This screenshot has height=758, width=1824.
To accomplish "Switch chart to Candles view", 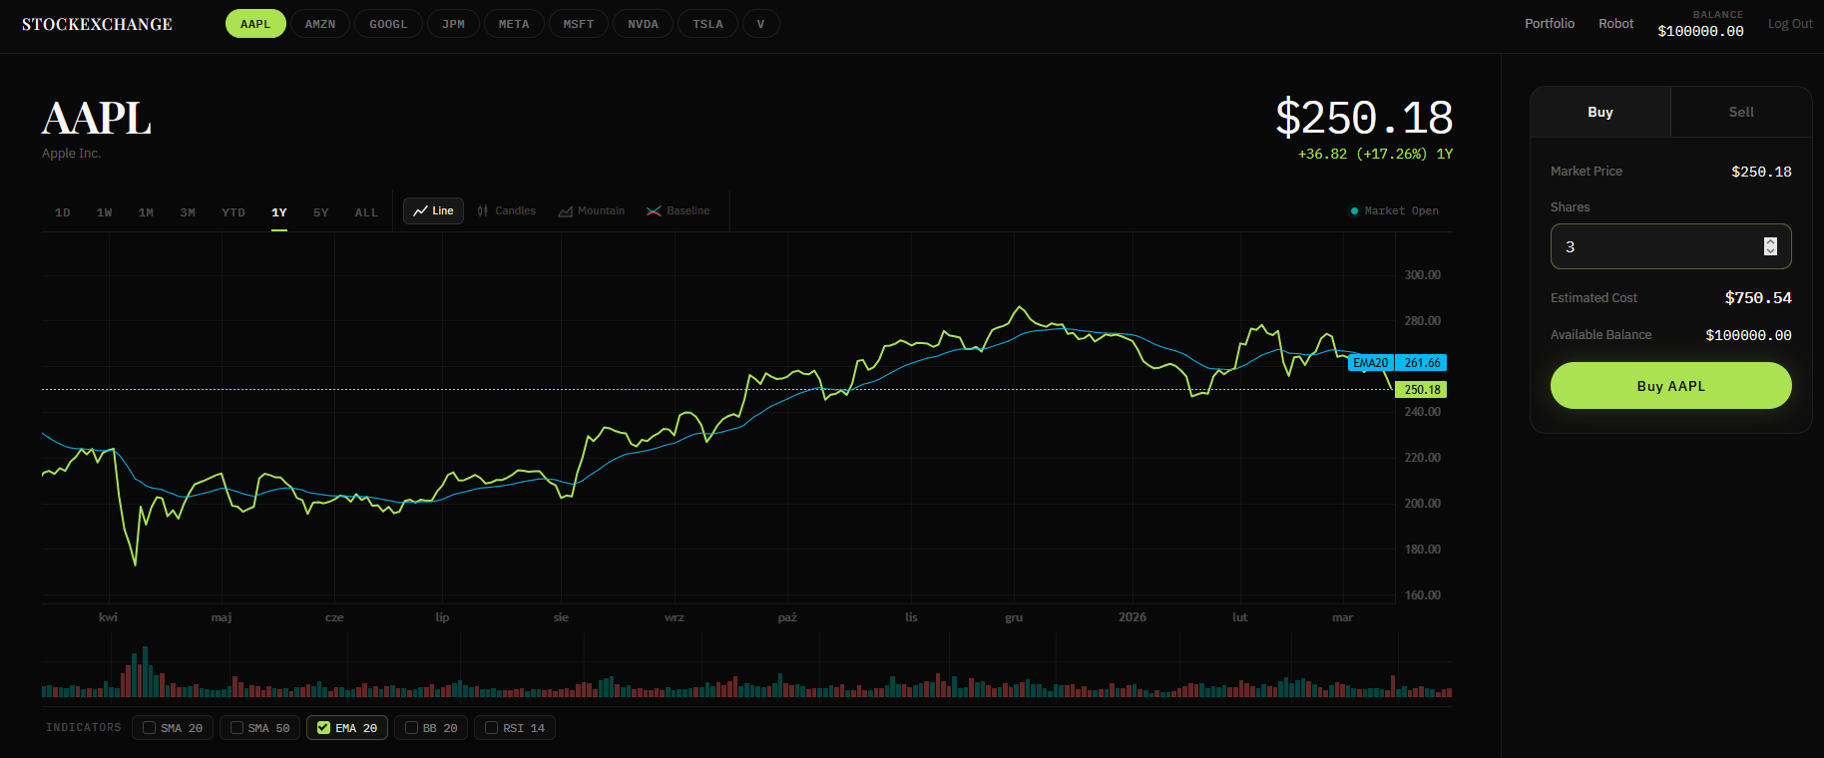I will click(x=506, y=211).
